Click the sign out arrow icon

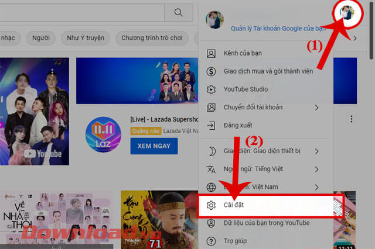click(211, 126)
